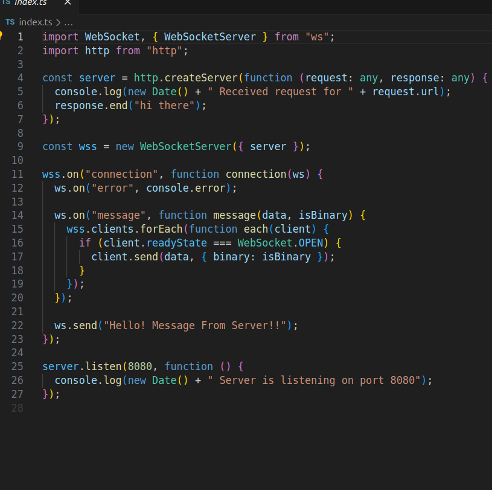
Task: Click line number 22 in the gutter
Action: pos(18,325)
